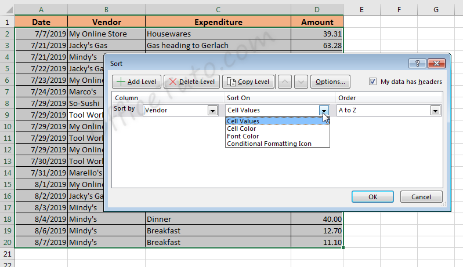
Task: Choose Font Color from Sort On list
Action: click(277, 136)
